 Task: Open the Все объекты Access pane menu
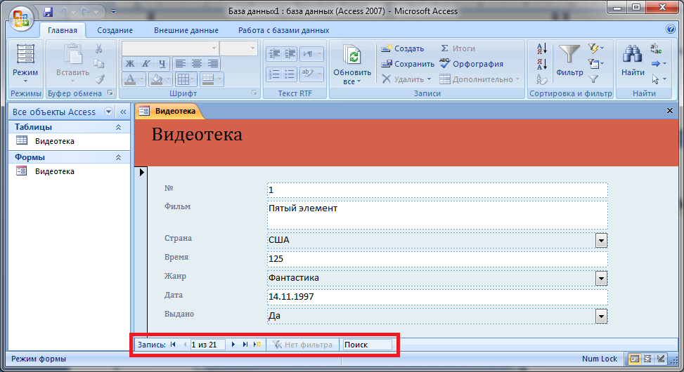pos(108,112)
